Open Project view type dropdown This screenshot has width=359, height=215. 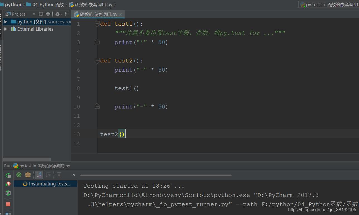(x=34, y=14)
